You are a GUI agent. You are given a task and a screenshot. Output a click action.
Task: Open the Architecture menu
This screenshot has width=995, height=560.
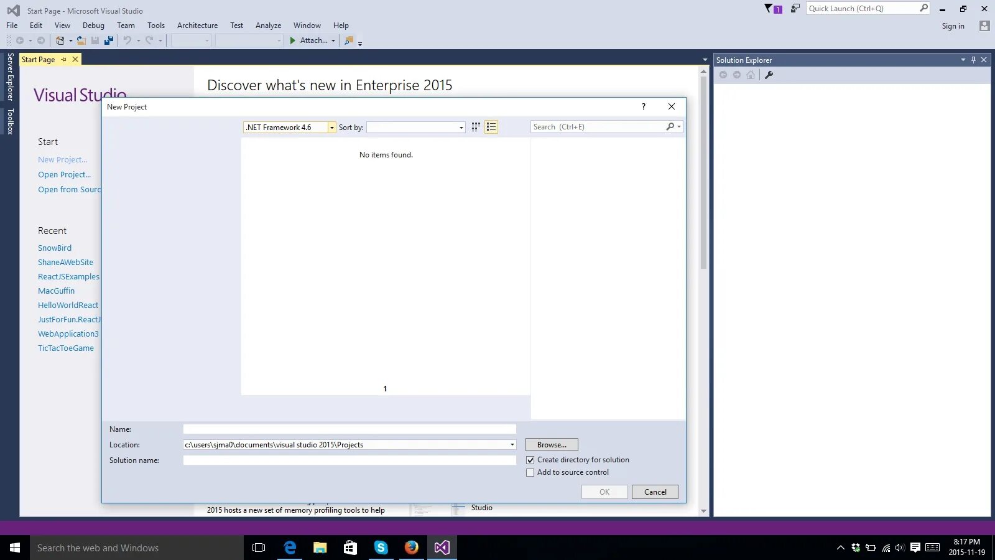[197, 26]
